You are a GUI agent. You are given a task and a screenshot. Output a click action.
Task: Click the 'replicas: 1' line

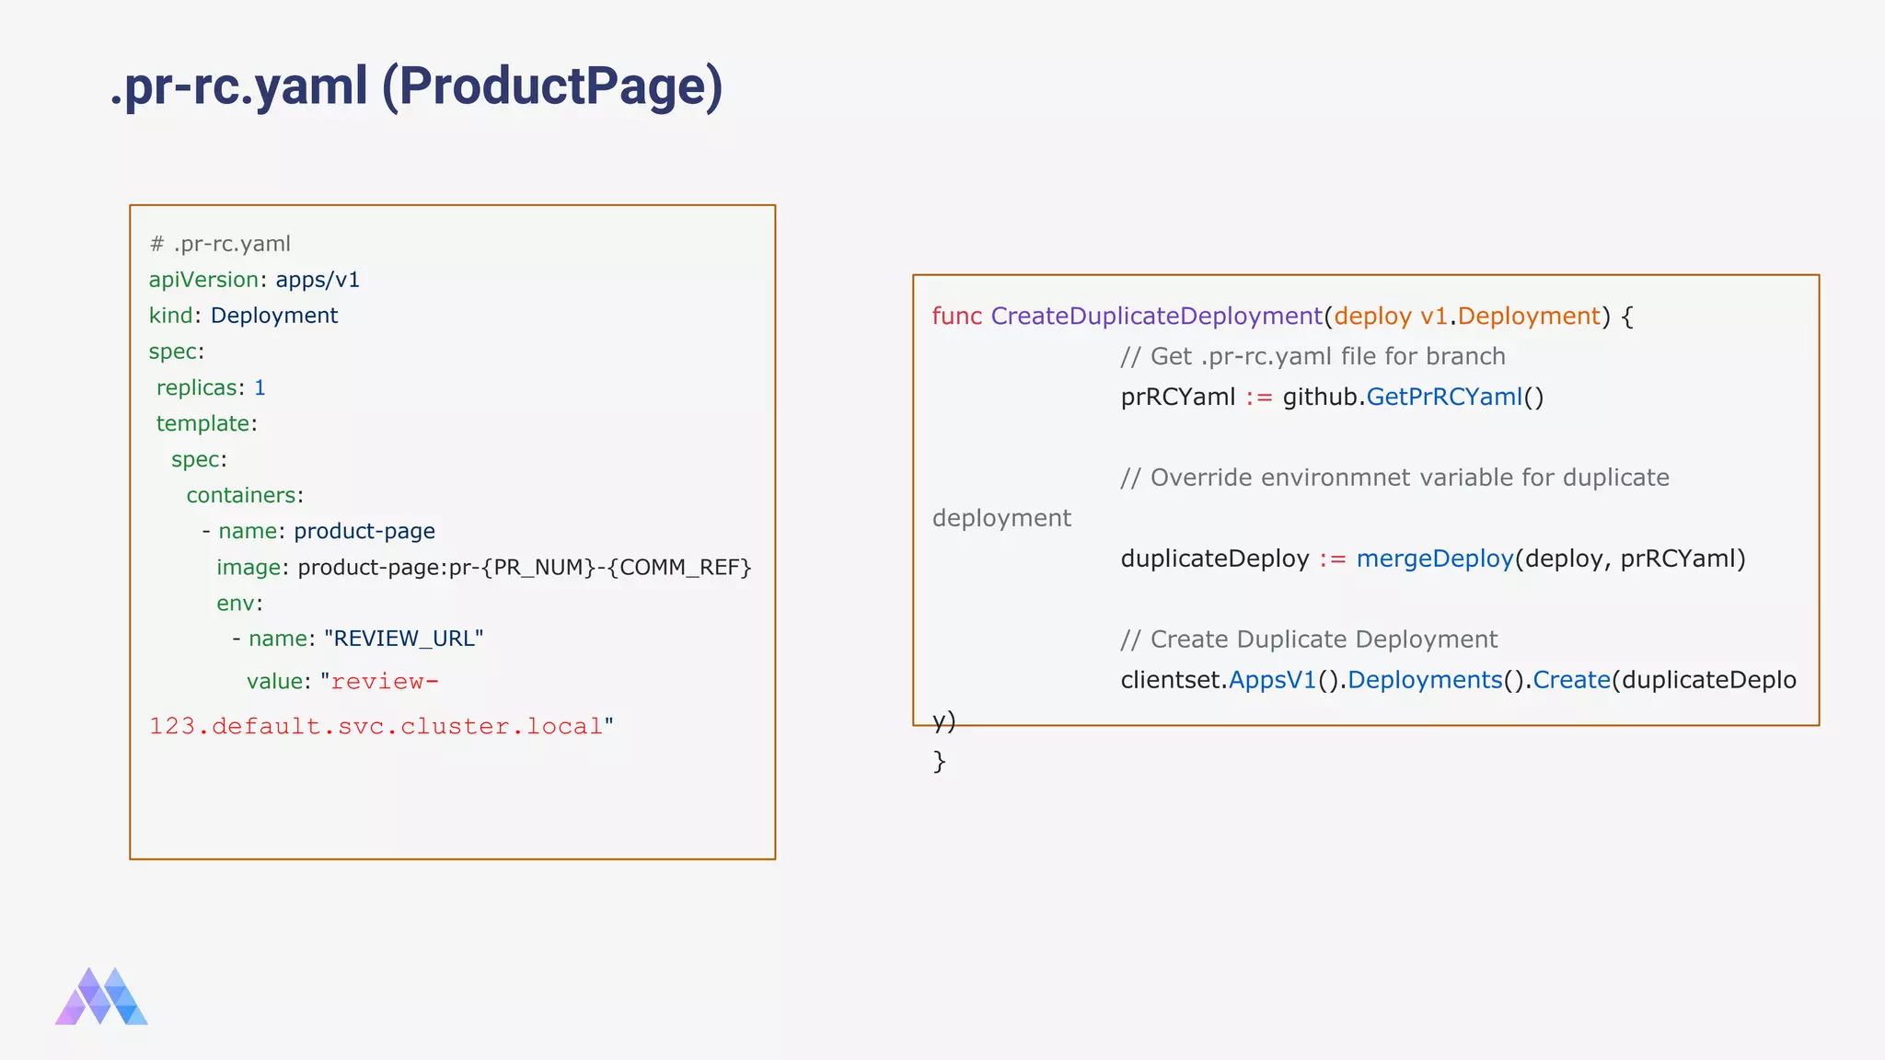point(211,387)
